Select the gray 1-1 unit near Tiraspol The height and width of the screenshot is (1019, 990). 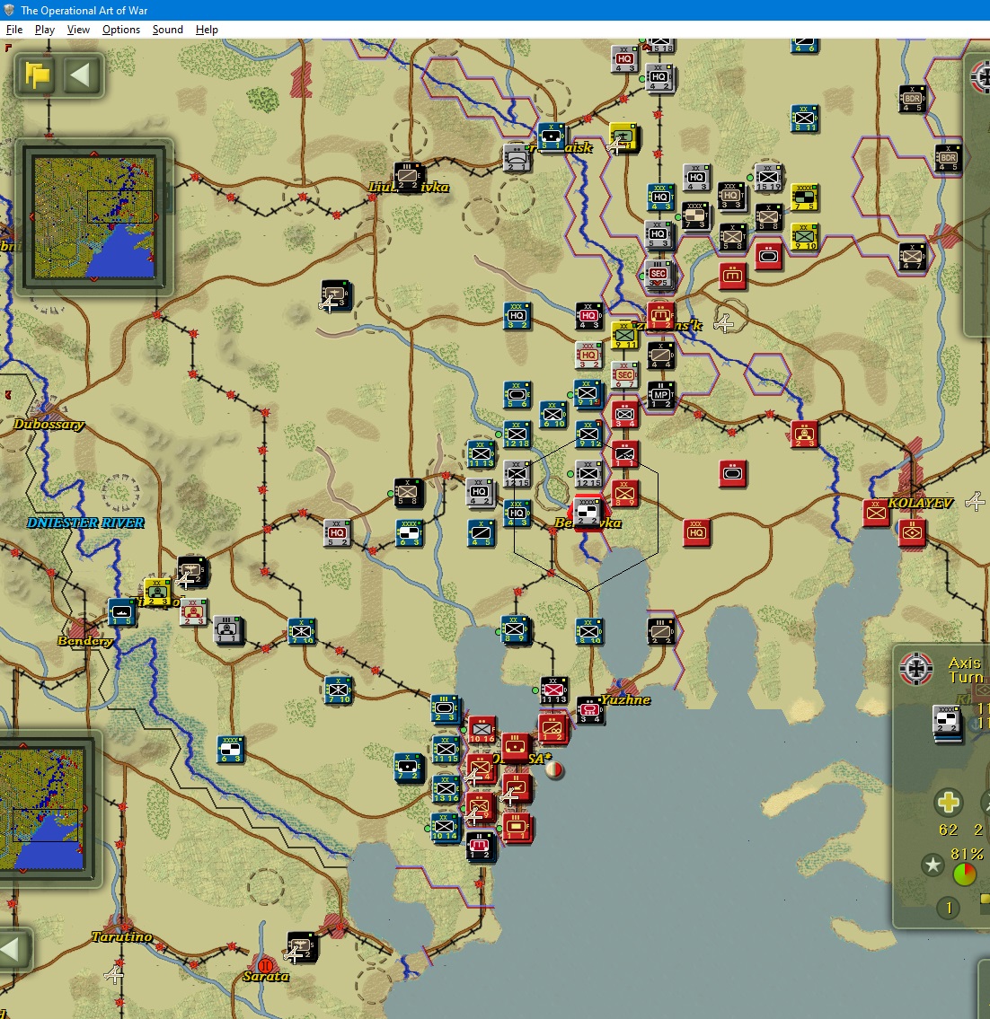click(227, 629)
